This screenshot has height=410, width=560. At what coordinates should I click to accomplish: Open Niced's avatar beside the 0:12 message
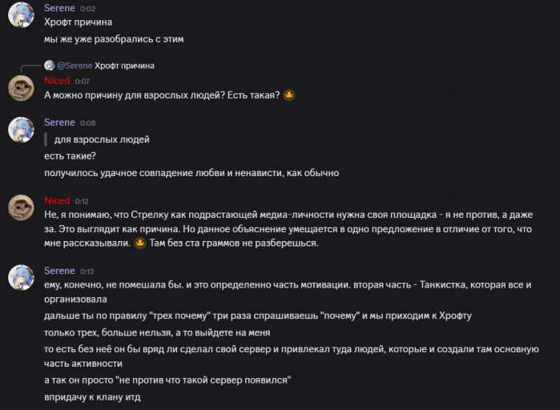21,207
